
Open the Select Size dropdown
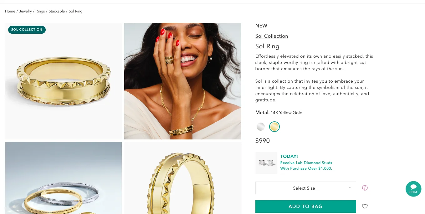point(305,187)
